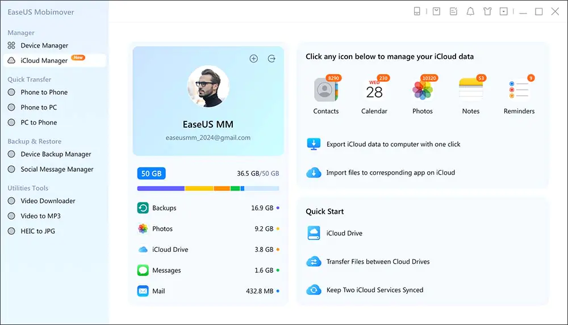Image resolution: width=568 pixels, height=325 pixels.
Task: Click the cloud transfer arrows icon
Action: point(314,261)
